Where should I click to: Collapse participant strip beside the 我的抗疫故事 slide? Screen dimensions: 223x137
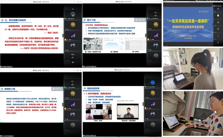[143, 104]
